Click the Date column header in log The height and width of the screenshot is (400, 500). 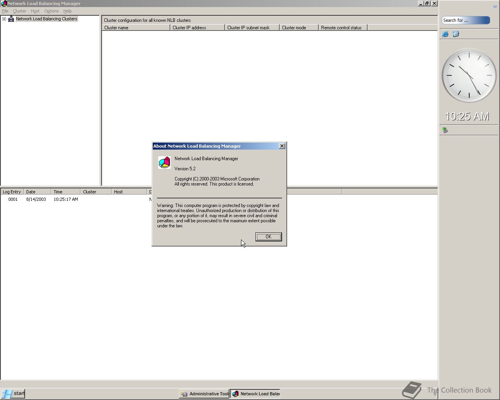pyautogui.click(x=37, y=192)
